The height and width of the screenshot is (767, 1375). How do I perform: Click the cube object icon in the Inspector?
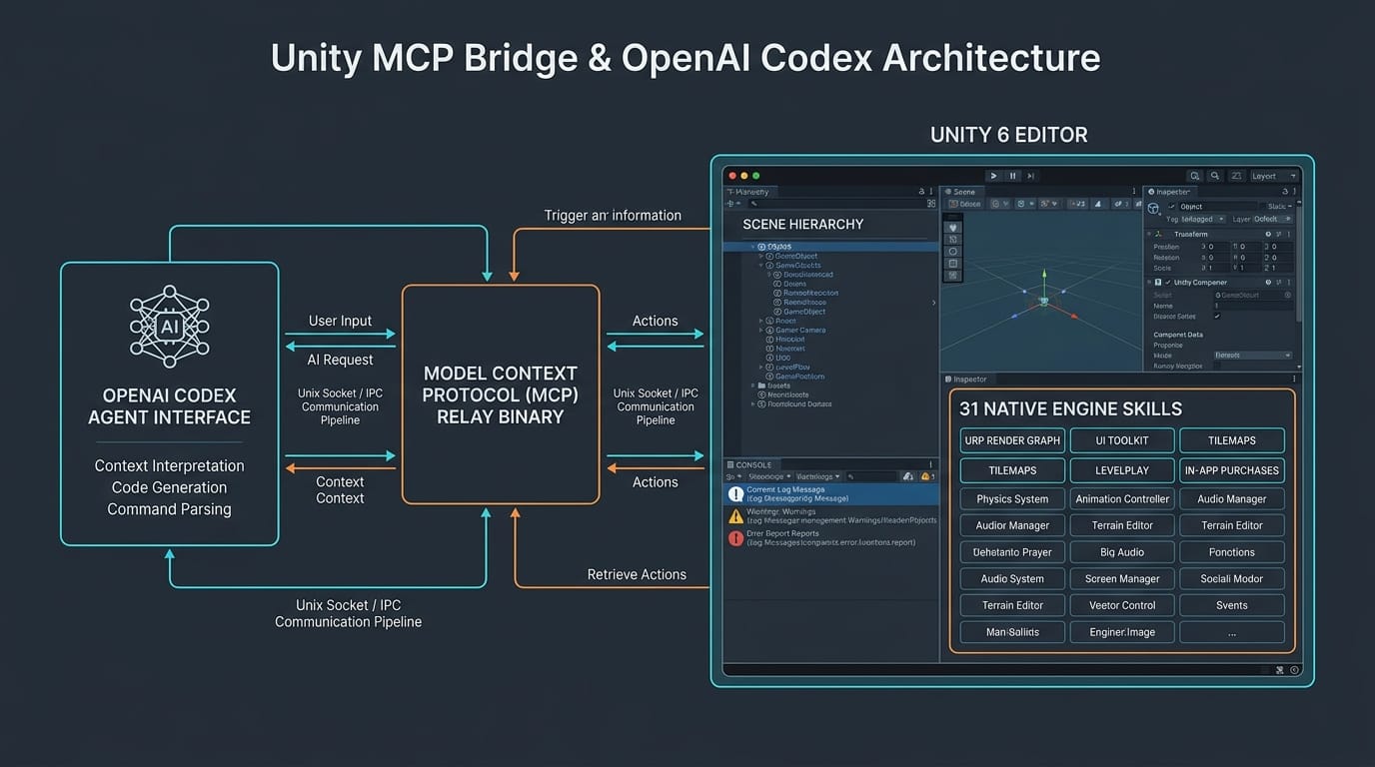coord(1152,208)
